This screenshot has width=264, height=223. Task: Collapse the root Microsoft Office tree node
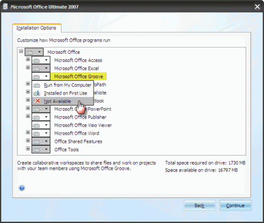coord(21,51)
